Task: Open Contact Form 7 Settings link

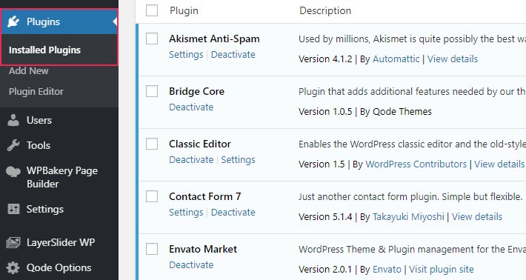Action: (186, 213)
